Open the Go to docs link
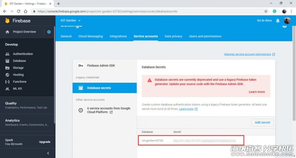 click(264, 20)
